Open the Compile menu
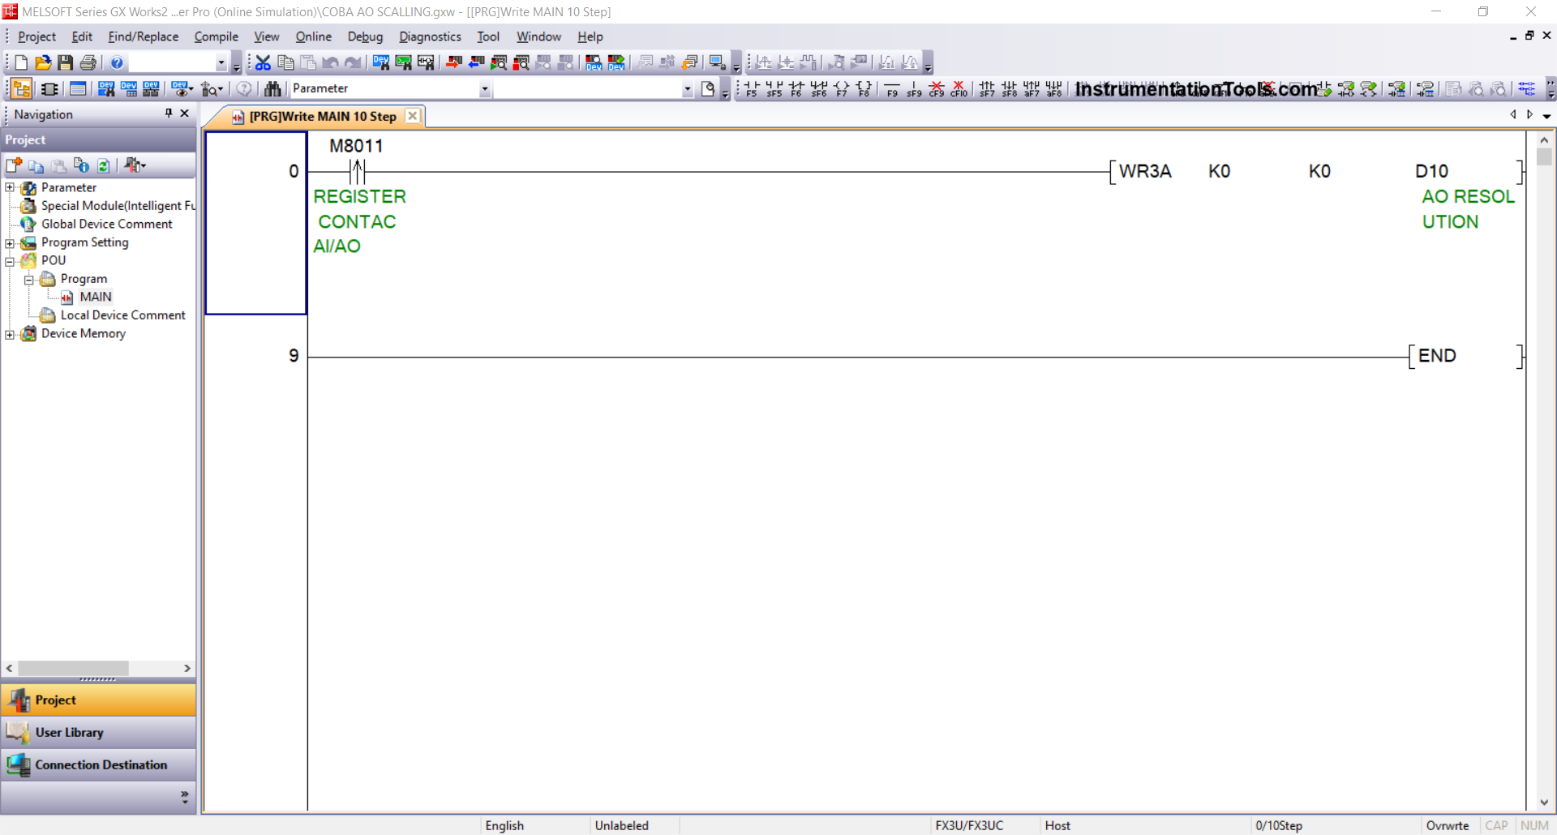The height and width of the screenshot is (835, 1557). tap(216, 36)
